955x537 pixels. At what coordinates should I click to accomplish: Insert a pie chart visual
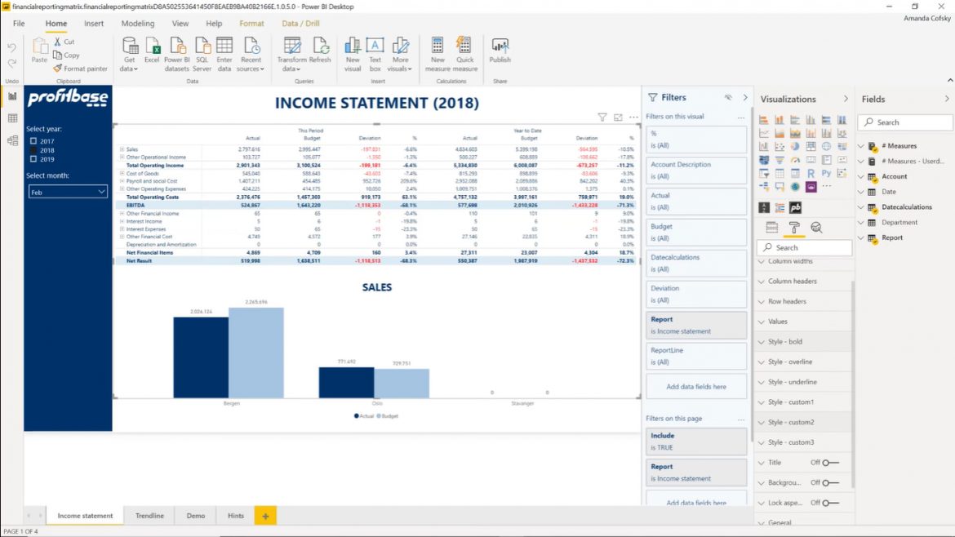[x=795, y=145]
